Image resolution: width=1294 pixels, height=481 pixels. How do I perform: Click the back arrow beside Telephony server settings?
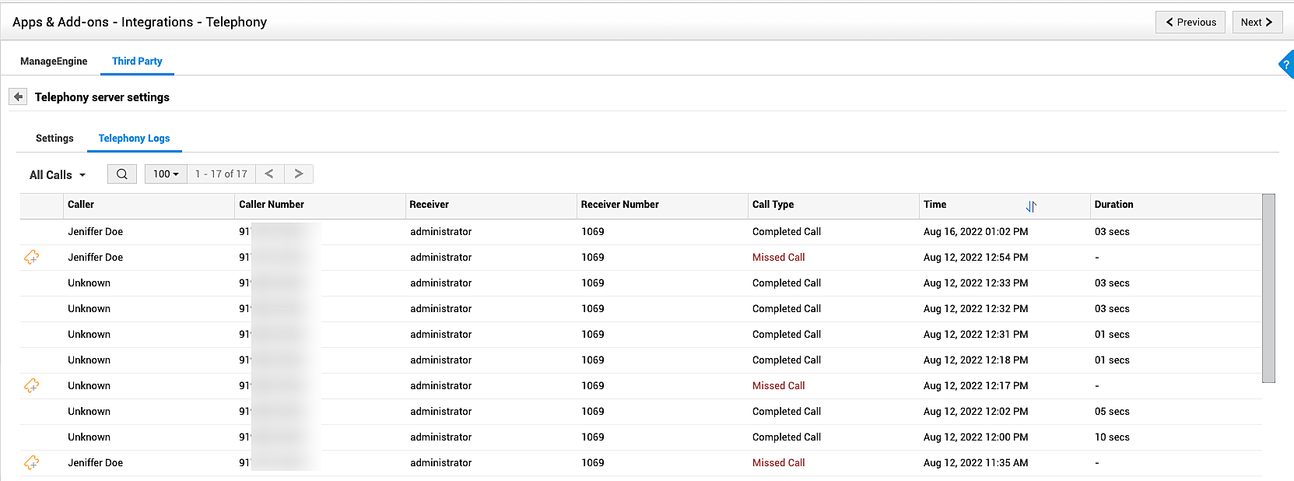pos(18,97)
